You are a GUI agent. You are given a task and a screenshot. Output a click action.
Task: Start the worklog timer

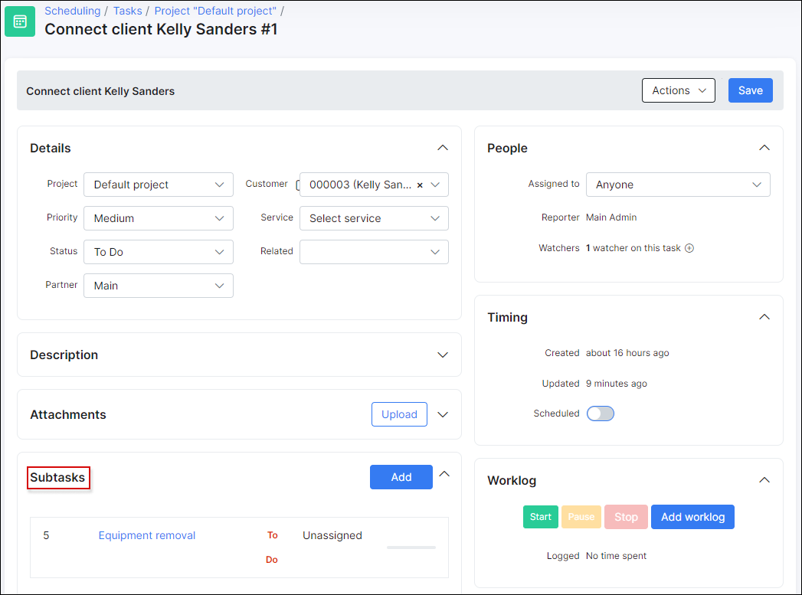coord(541,517)
